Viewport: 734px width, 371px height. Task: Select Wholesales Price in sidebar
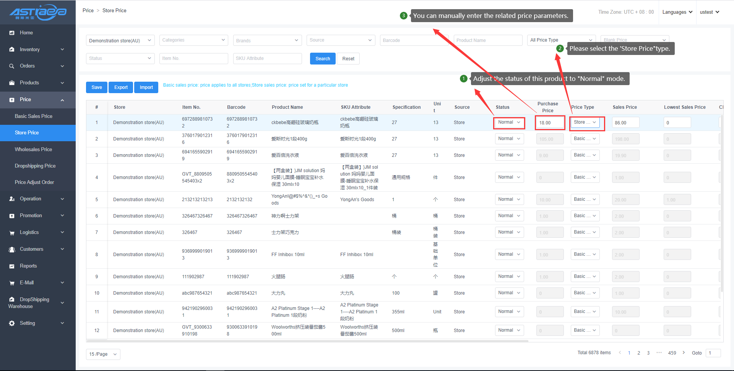coord(33,149)
